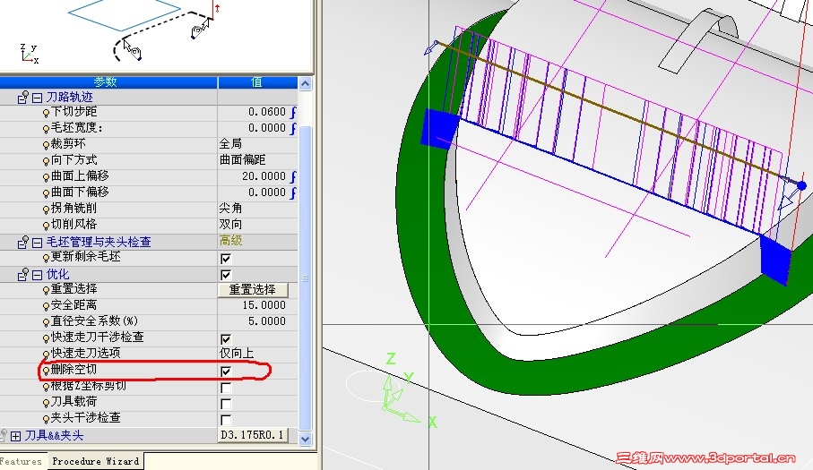Collapse the 刀路轨迹 group
This screenshot has height=470, width=813.
(x=37, y=98)
